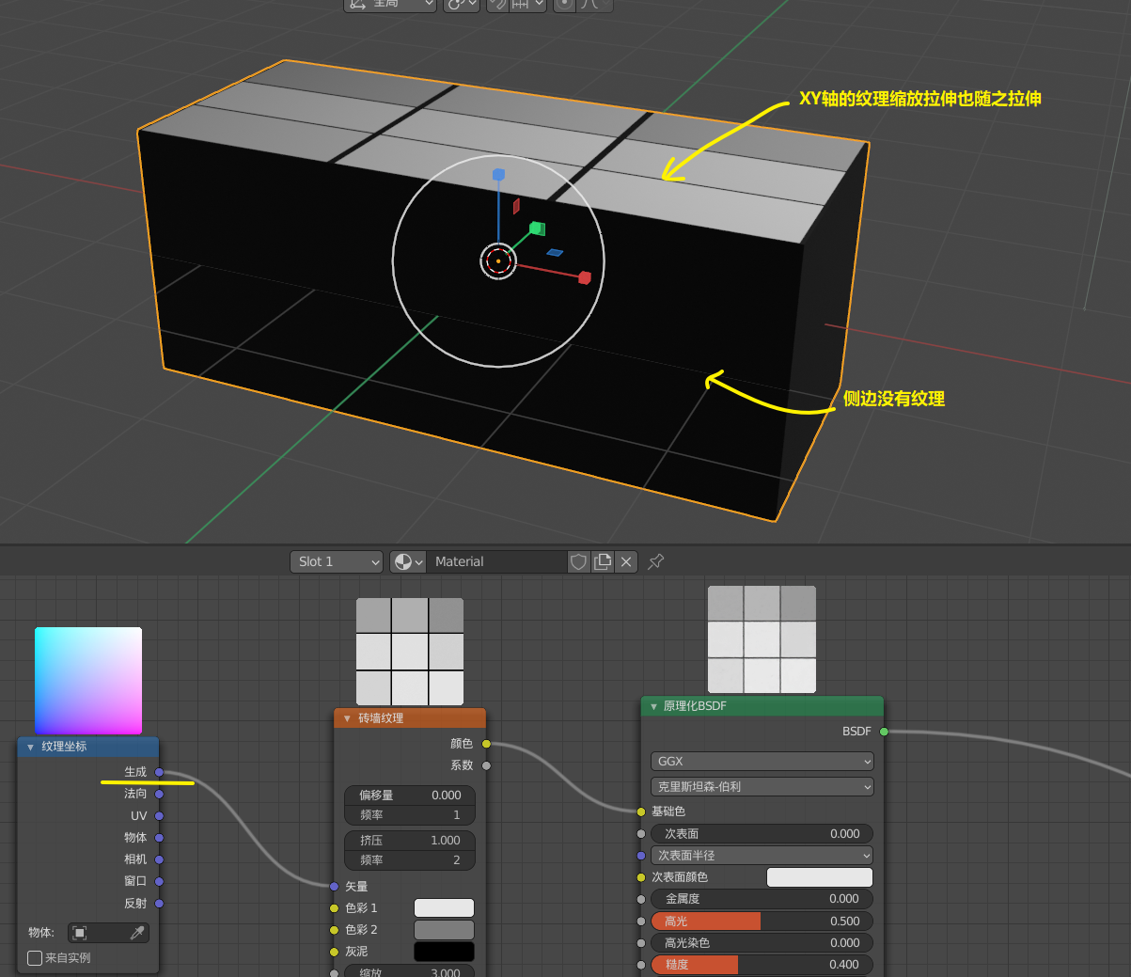
Task: Collapse the 原理化BSDF node header
Action: point(654,705)
